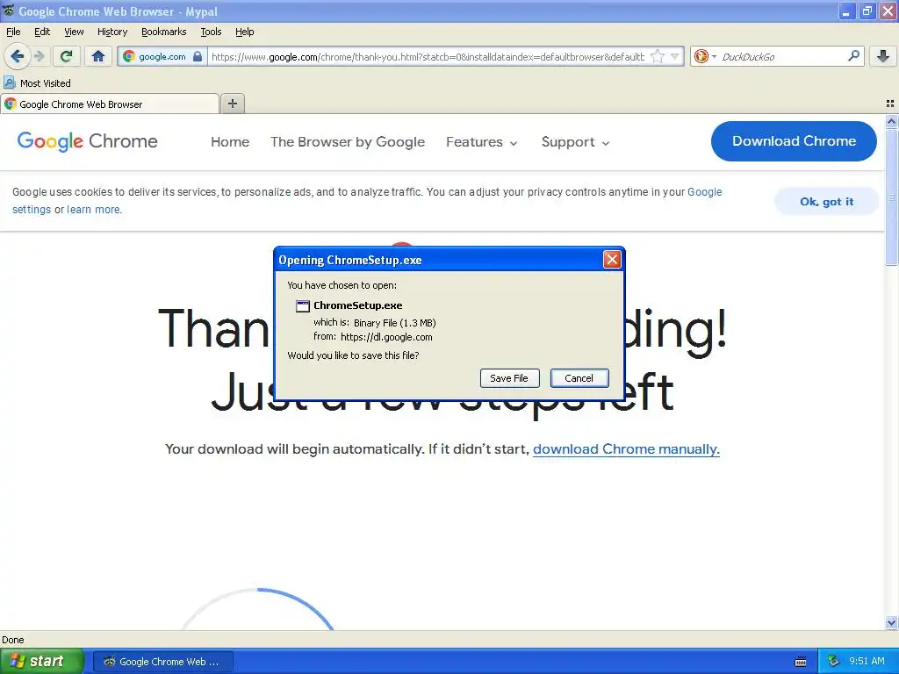Open the learn more link

[x=93, y=210]
